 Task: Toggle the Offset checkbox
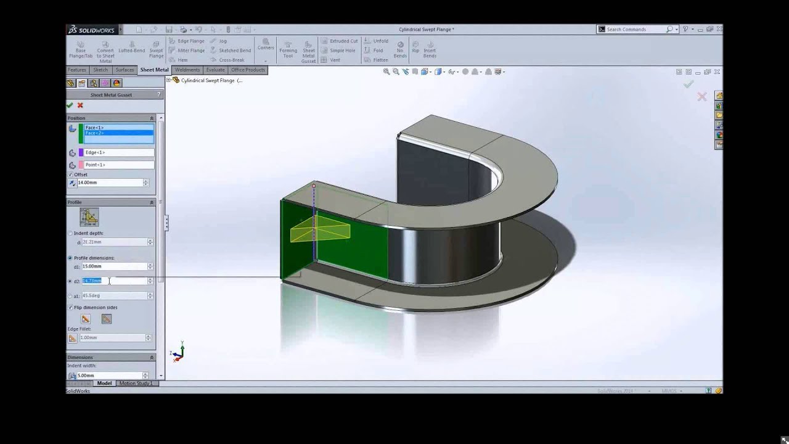point(70,175)
